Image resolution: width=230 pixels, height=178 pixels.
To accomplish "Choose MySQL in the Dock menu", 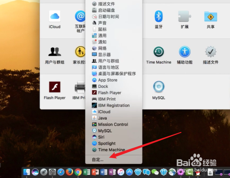I will pos(114,131).
